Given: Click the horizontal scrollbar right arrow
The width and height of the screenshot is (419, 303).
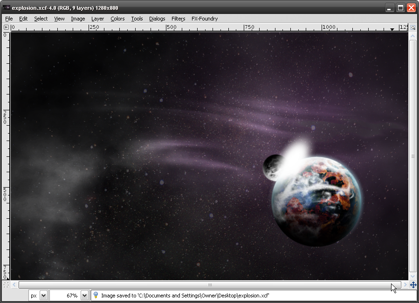Looking at the screenshot, I should [405, 285].
